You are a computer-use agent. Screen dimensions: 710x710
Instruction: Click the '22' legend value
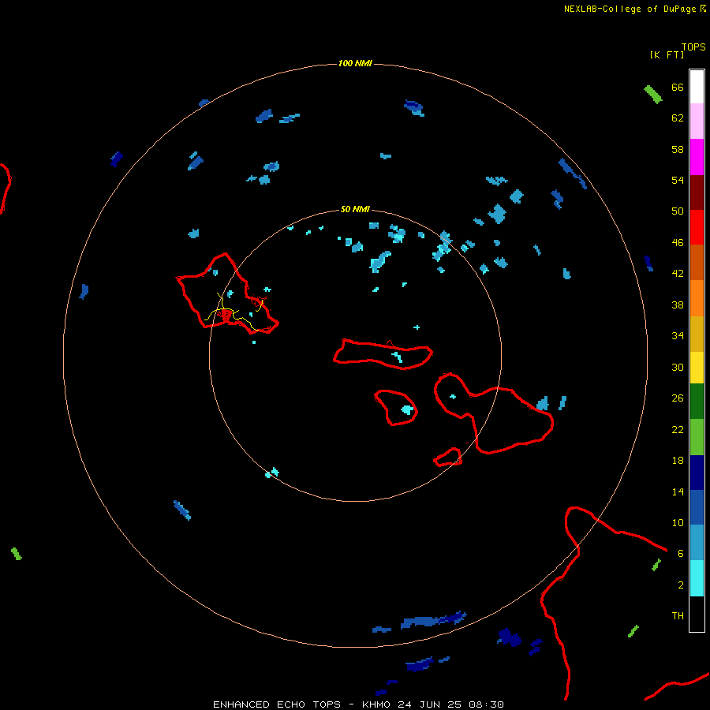pyautogui.click(x=678, y=429)
